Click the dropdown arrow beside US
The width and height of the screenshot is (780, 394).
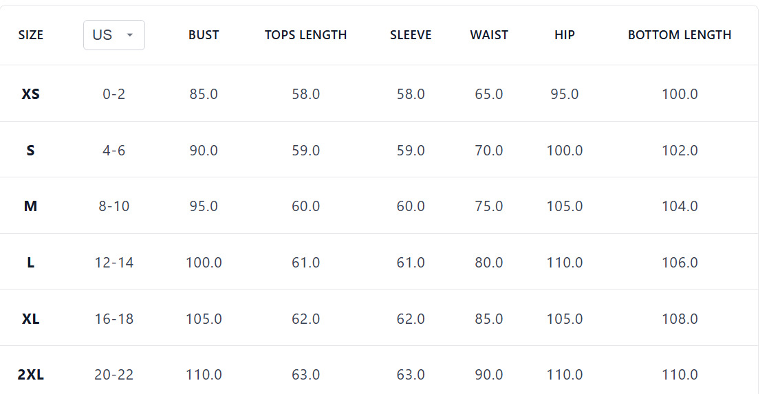click(x=130, y=35)
